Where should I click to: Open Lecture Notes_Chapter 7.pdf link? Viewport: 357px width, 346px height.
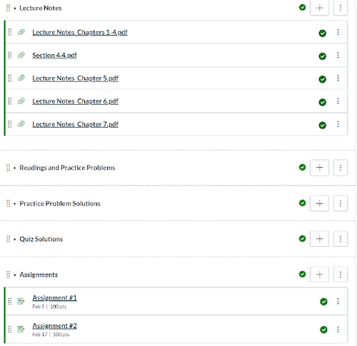point(76,124)
